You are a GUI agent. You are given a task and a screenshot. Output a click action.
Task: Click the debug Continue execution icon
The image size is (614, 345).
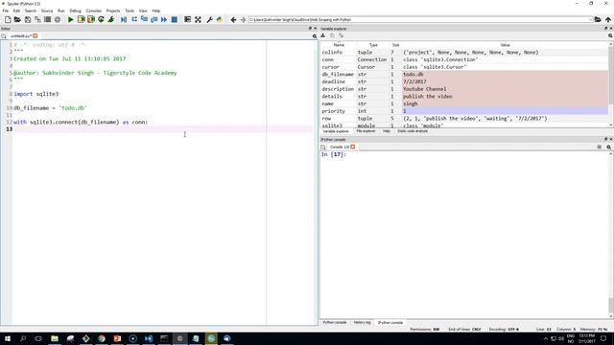click(x=164, y=19)
